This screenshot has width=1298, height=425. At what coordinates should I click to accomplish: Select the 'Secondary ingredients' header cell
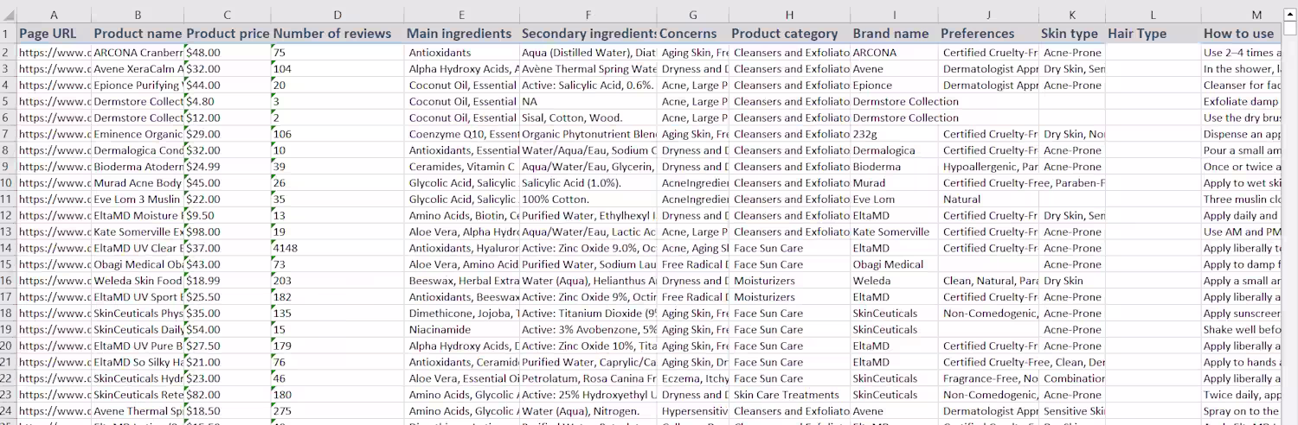pos(588,34)
